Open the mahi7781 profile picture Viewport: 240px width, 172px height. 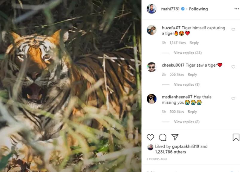tap(152, 9)
